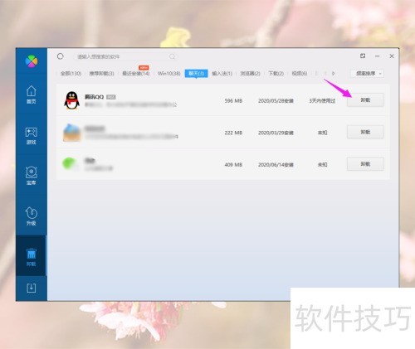The image size is (415, 349).
Task: Click the 3天内使用过 usage label
Action: 322,101
